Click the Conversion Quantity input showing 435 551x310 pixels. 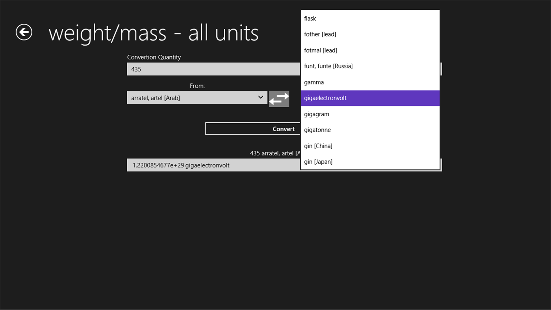(213, 69)
